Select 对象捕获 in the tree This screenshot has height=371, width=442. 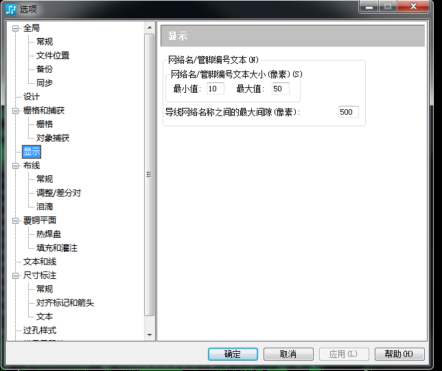pos(53,138)
